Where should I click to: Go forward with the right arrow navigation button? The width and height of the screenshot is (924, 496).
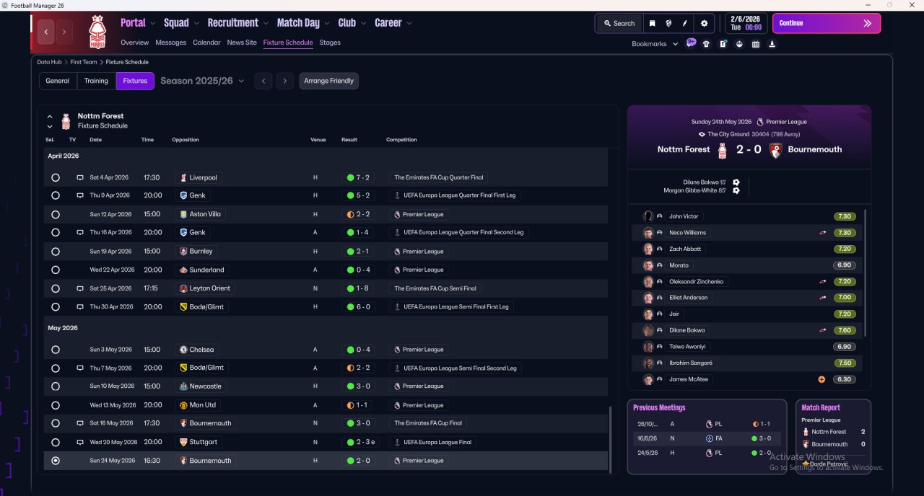[64, 32]
